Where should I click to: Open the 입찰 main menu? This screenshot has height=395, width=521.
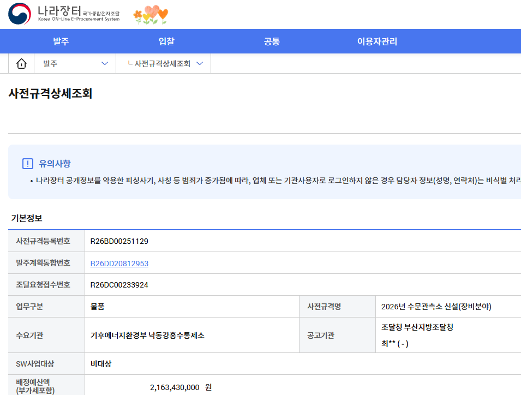166,41
